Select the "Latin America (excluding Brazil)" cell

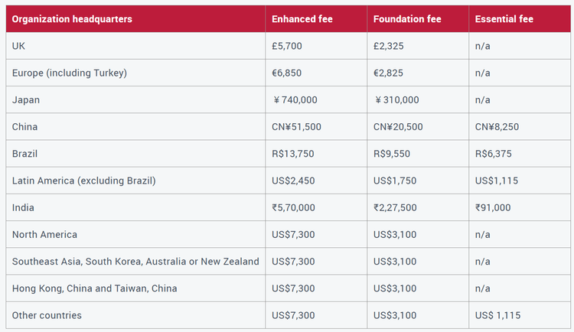pyautogui.click(x=84, y=181)
